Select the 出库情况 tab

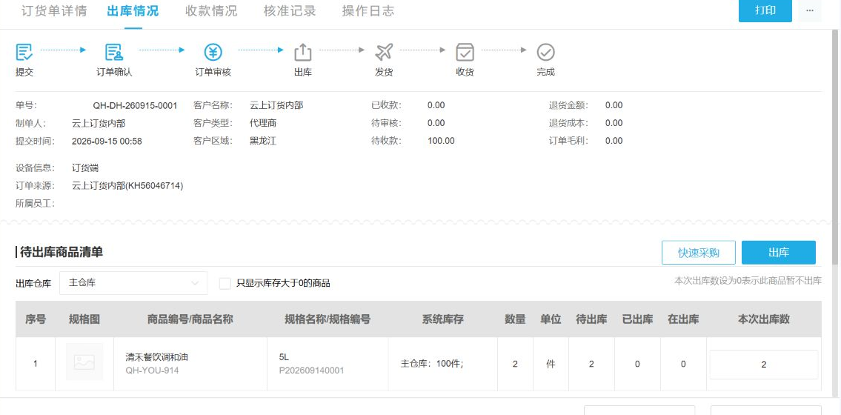[133, 11]
